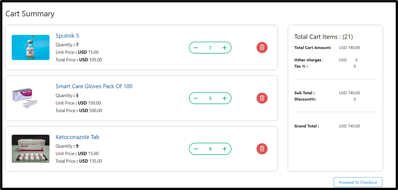Select Sputnik 5 quantity field showing 7
The height and width of the screenshot is (190, 398).
pyautogui.click(x=210, y=47)
